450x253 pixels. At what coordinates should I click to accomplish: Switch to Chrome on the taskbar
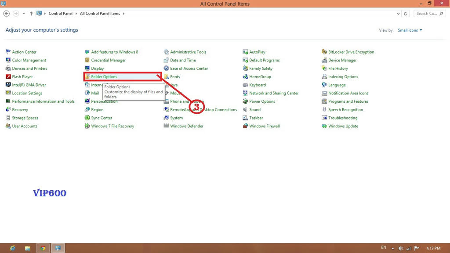pyautogui.click(x=43, y=248)
